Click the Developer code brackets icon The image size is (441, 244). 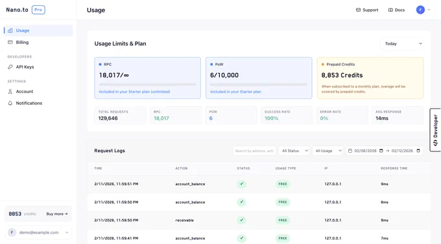tap(435, 143)
